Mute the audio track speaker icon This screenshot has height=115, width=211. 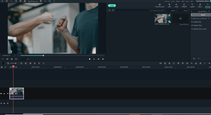click(x=8, y=103)
